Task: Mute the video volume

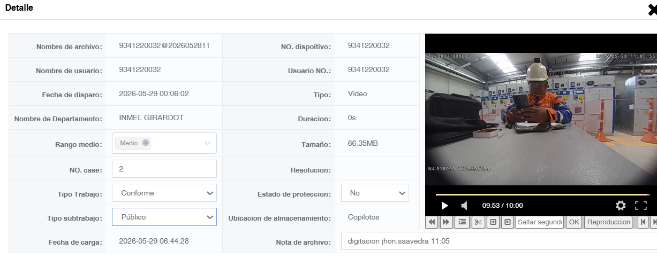Action: (x=464, y=206)
